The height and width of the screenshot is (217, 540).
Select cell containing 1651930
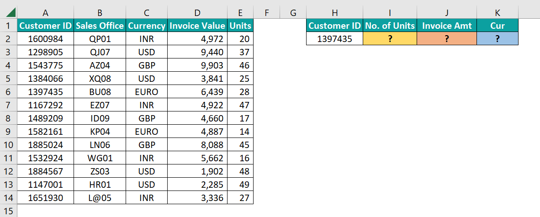pyautogui.click(x=45, y=198)
